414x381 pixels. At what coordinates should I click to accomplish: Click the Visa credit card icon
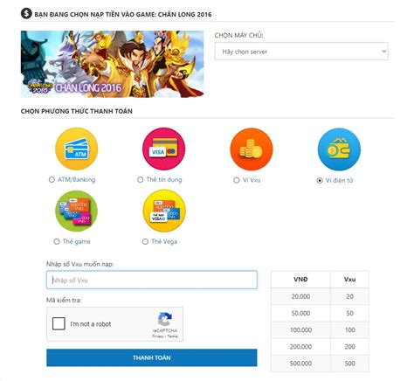pyautogui.click(x=164, y=149)
